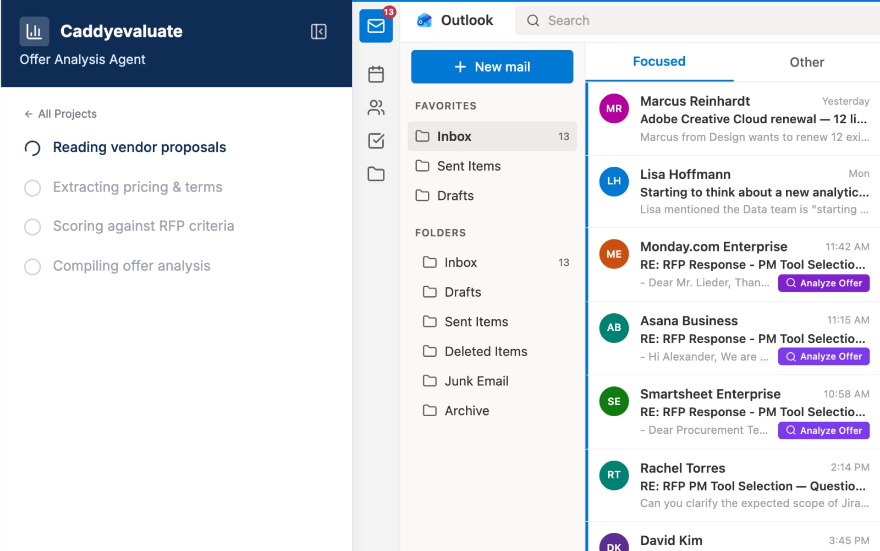Collapse the Caddyevaluate side panel
The image size is (880, 551).
(x=318, y=31)
